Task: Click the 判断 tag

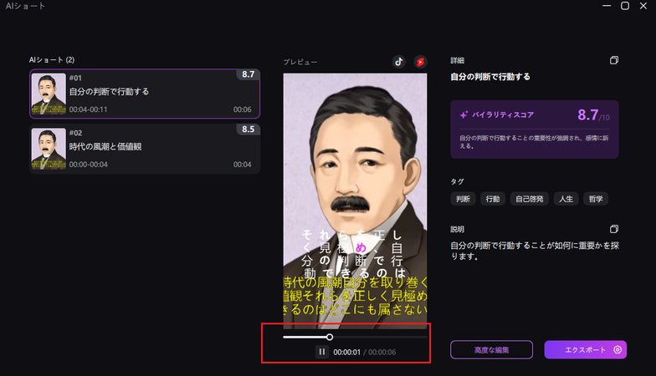Action: (x=464, y=199)
